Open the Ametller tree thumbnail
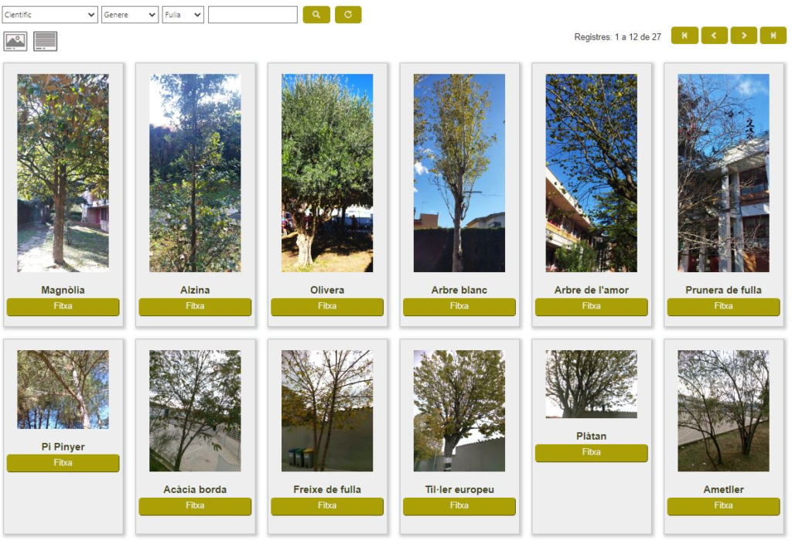 (x=723, y=411)
